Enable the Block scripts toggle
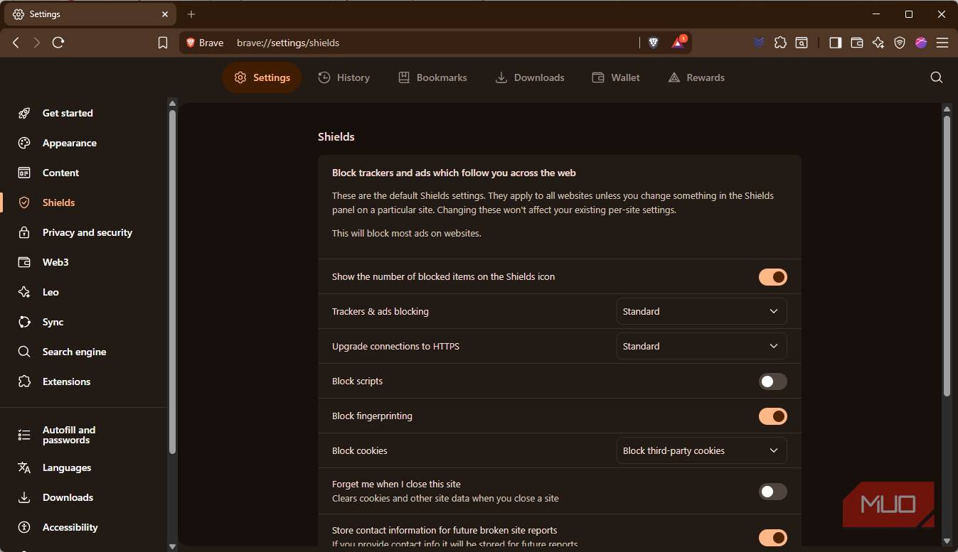Screen dimensions: 958x552 point(772,381)
